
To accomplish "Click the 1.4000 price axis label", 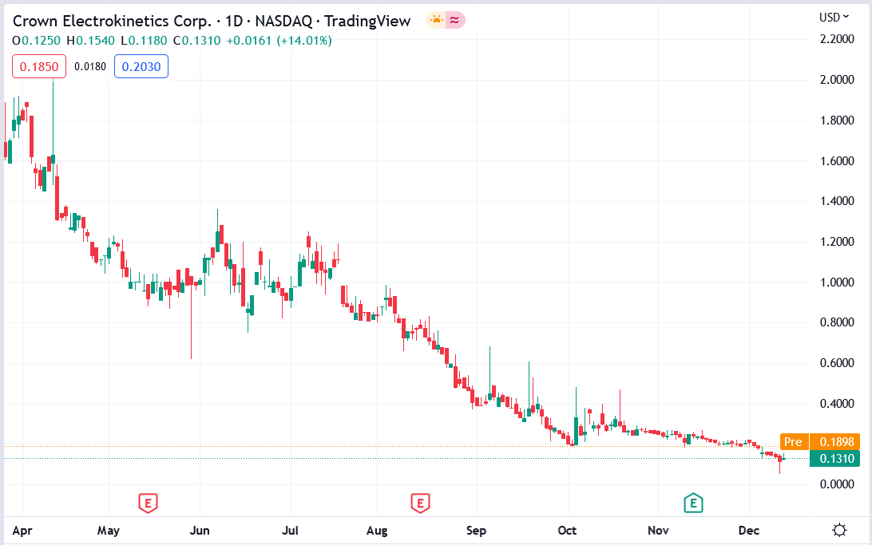I will [x=837, y=201].
